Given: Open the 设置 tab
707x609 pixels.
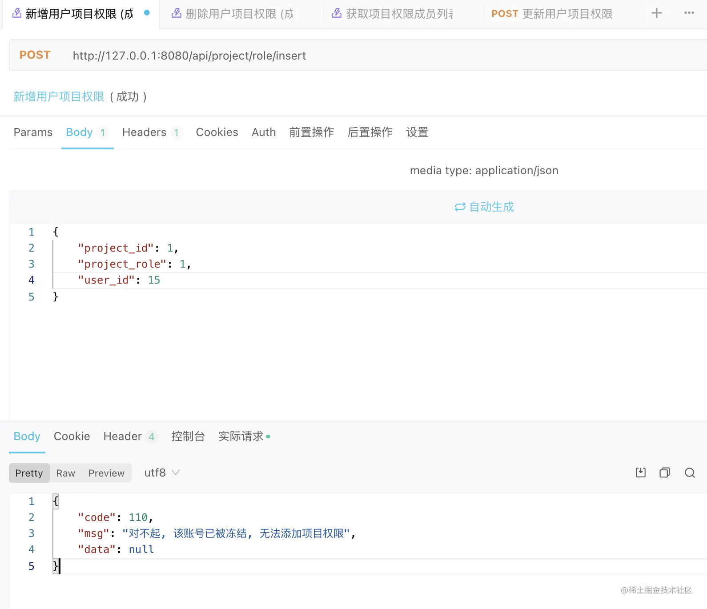Looking at the screenshot, I should point(417,132).
